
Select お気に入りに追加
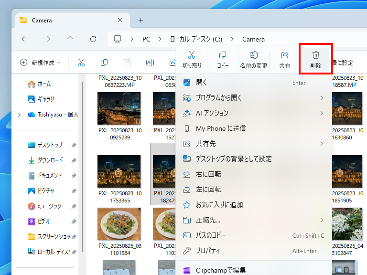click(254, 205)
